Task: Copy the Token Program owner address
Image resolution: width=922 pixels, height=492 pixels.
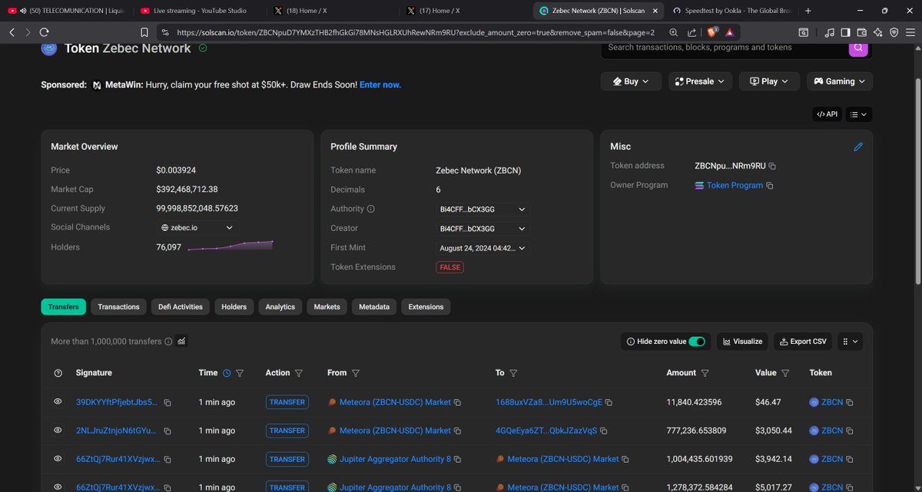Action: (x=770, y=186)
